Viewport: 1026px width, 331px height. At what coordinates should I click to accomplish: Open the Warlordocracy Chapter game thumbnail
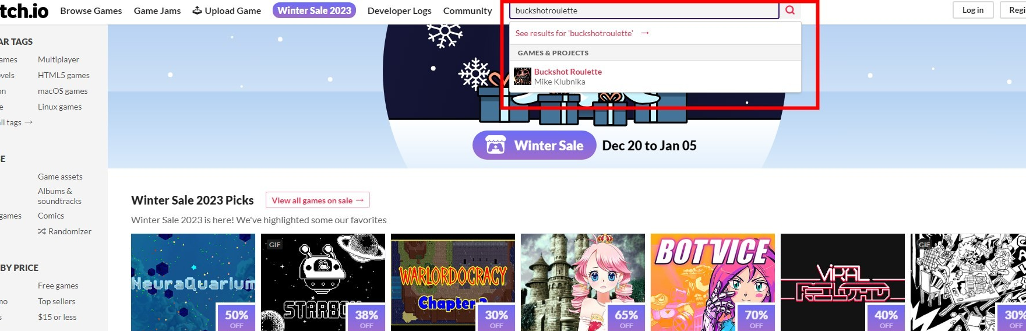453,282
